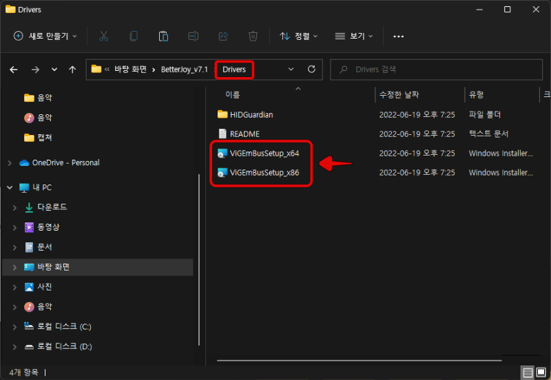Select the ViGEmBusSetup_x64 file name

264,154
